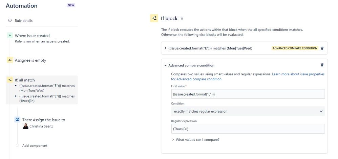Click the First value input field
Viewport: 338px width, 159px height.
[248, 94]
